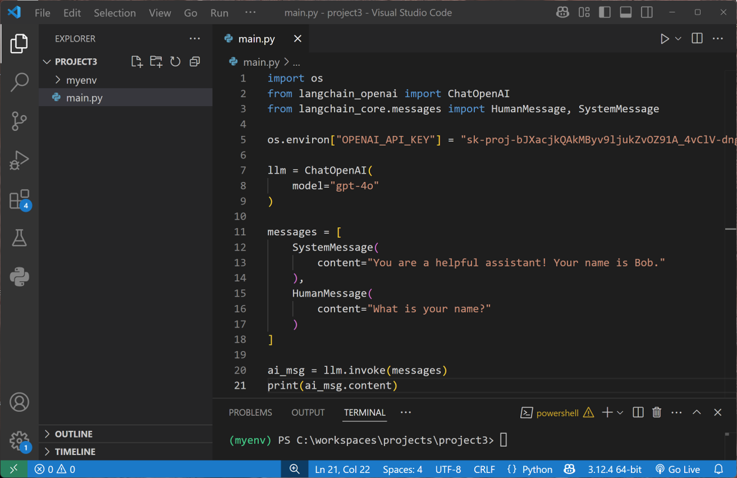Open the Explorer view in activity bar
This screenshot has height=478, width=737.
(x=19, y=44)
